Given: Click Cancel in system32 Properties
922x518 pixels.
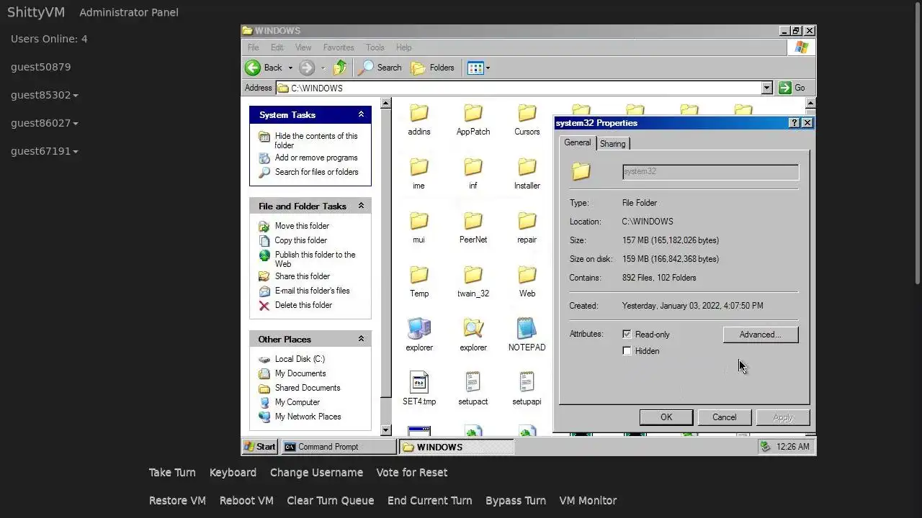Looking at the screenshot, I should pos(724,417).
